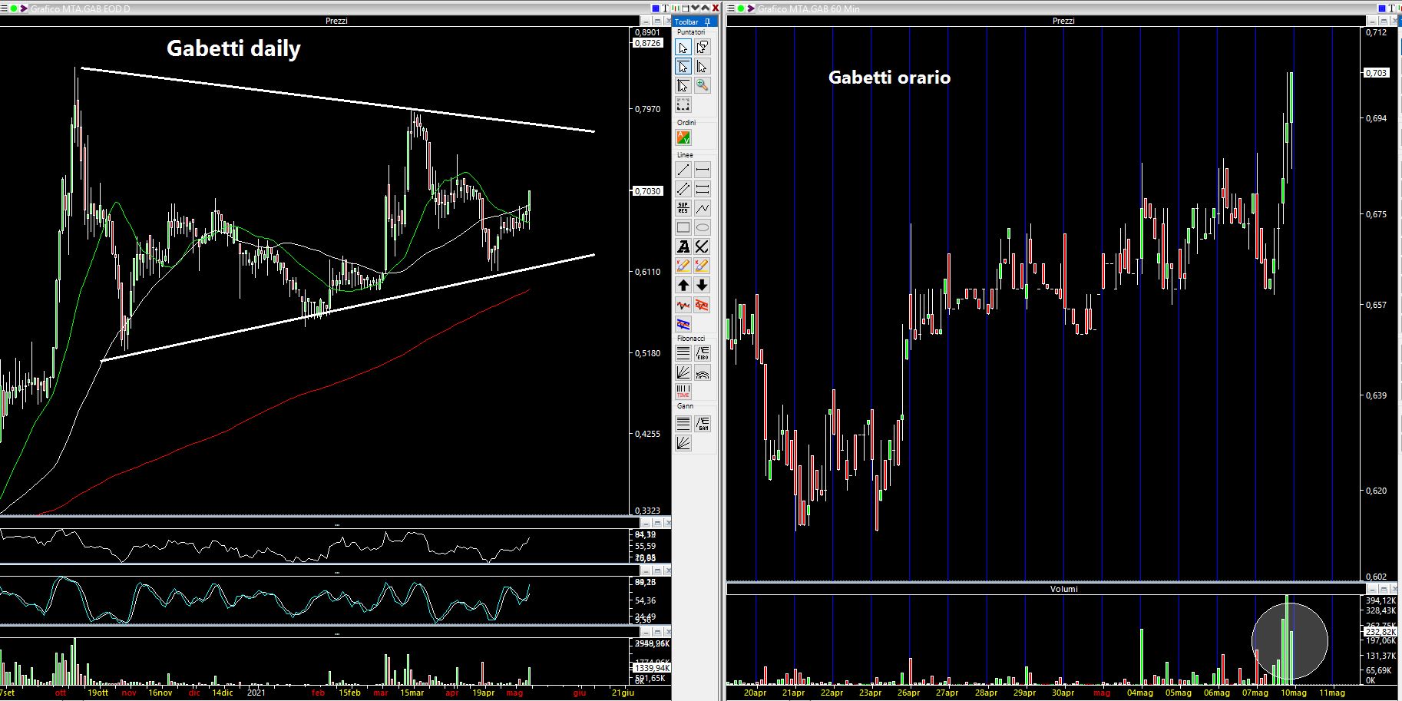Select the pointer with comment balloon tool
Viewport: 1402px width, 701px height.
(703, 48)
